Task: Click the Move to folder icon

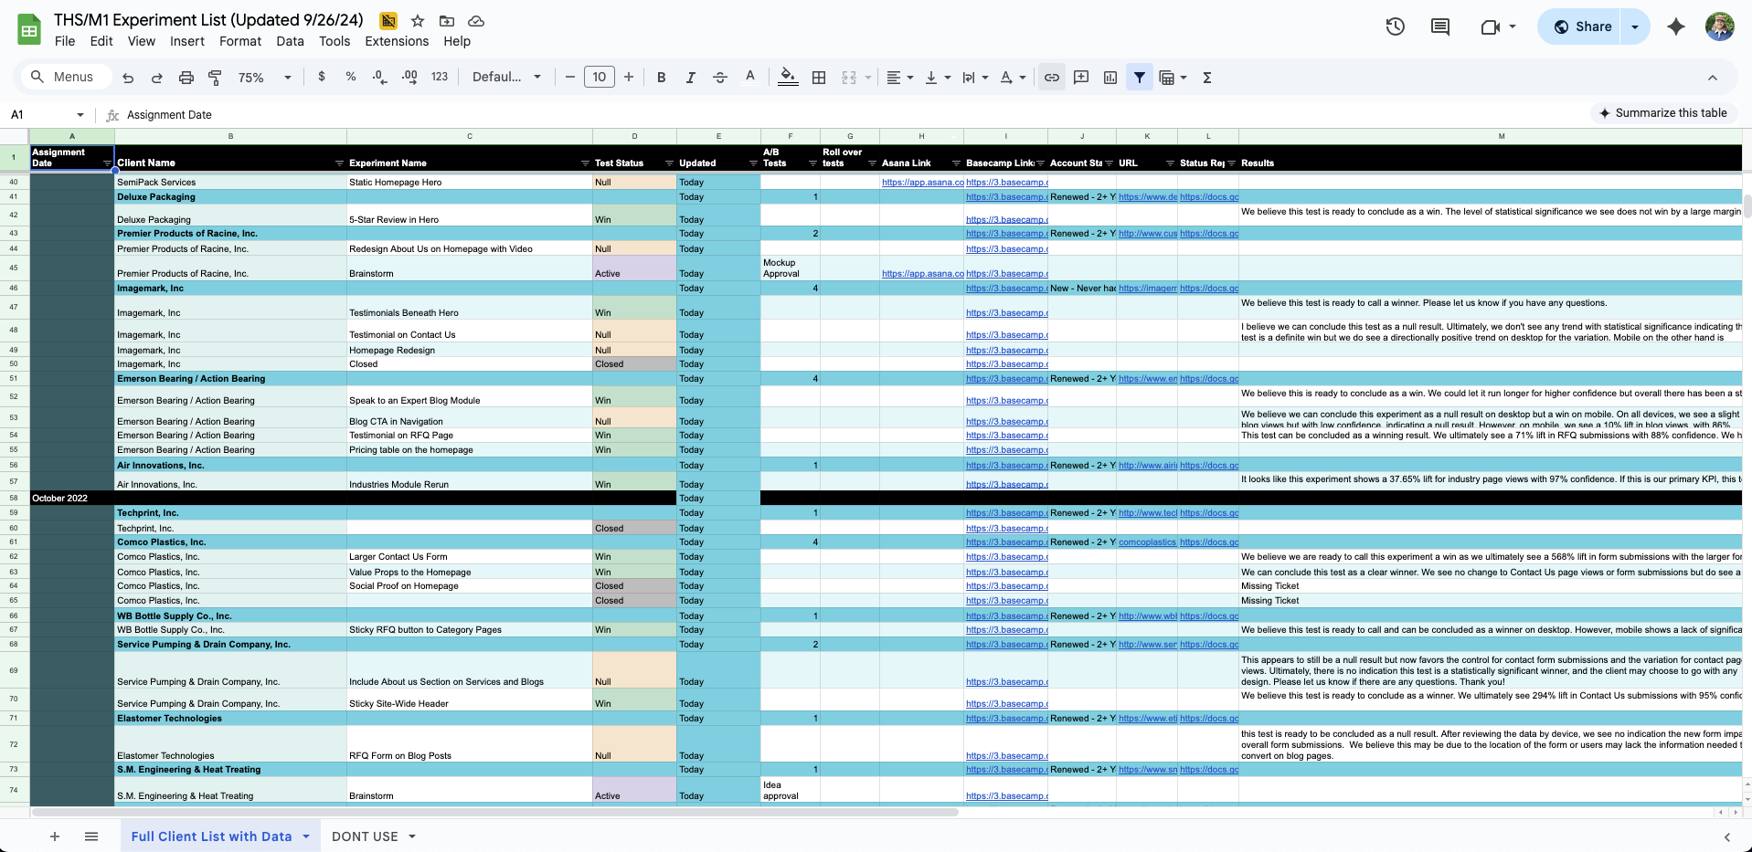Action: click(x=447, y=20)
